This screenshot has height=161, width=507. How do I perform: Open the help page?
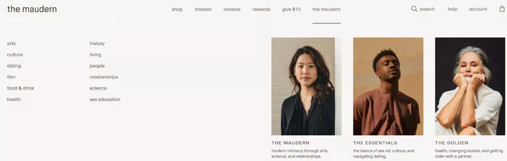(x=452, y=9)
